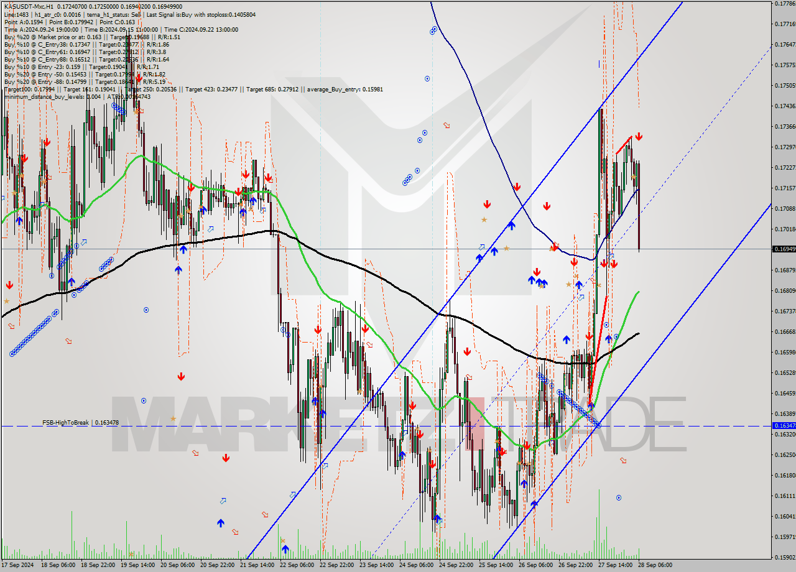Click the '18 Sep 06:00' time axis label
796x572 pixels.
[x=59, y=565]
